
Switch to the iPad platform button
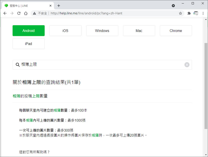pyautogui.click(x=29, y=44)
